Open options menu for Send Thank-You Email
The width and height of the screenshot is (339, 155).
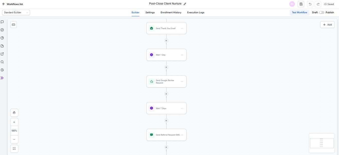[182, 28]
